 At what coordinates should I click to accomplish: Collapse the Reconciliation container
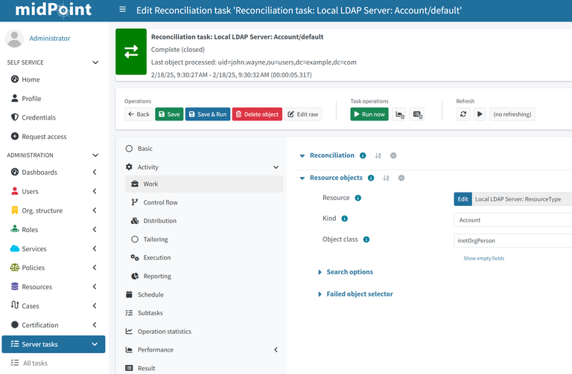click(x=302, y=156)
